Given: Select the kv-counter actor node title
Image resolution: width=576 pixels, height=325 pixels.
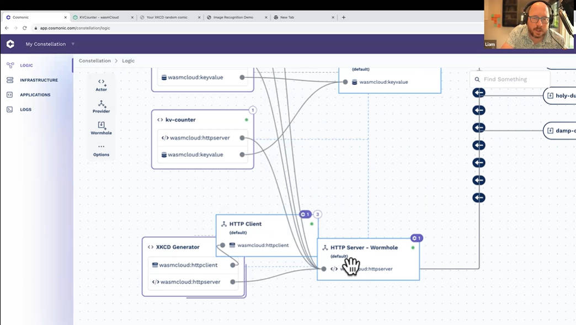Looking at the screenshot, I should [180, 120].
